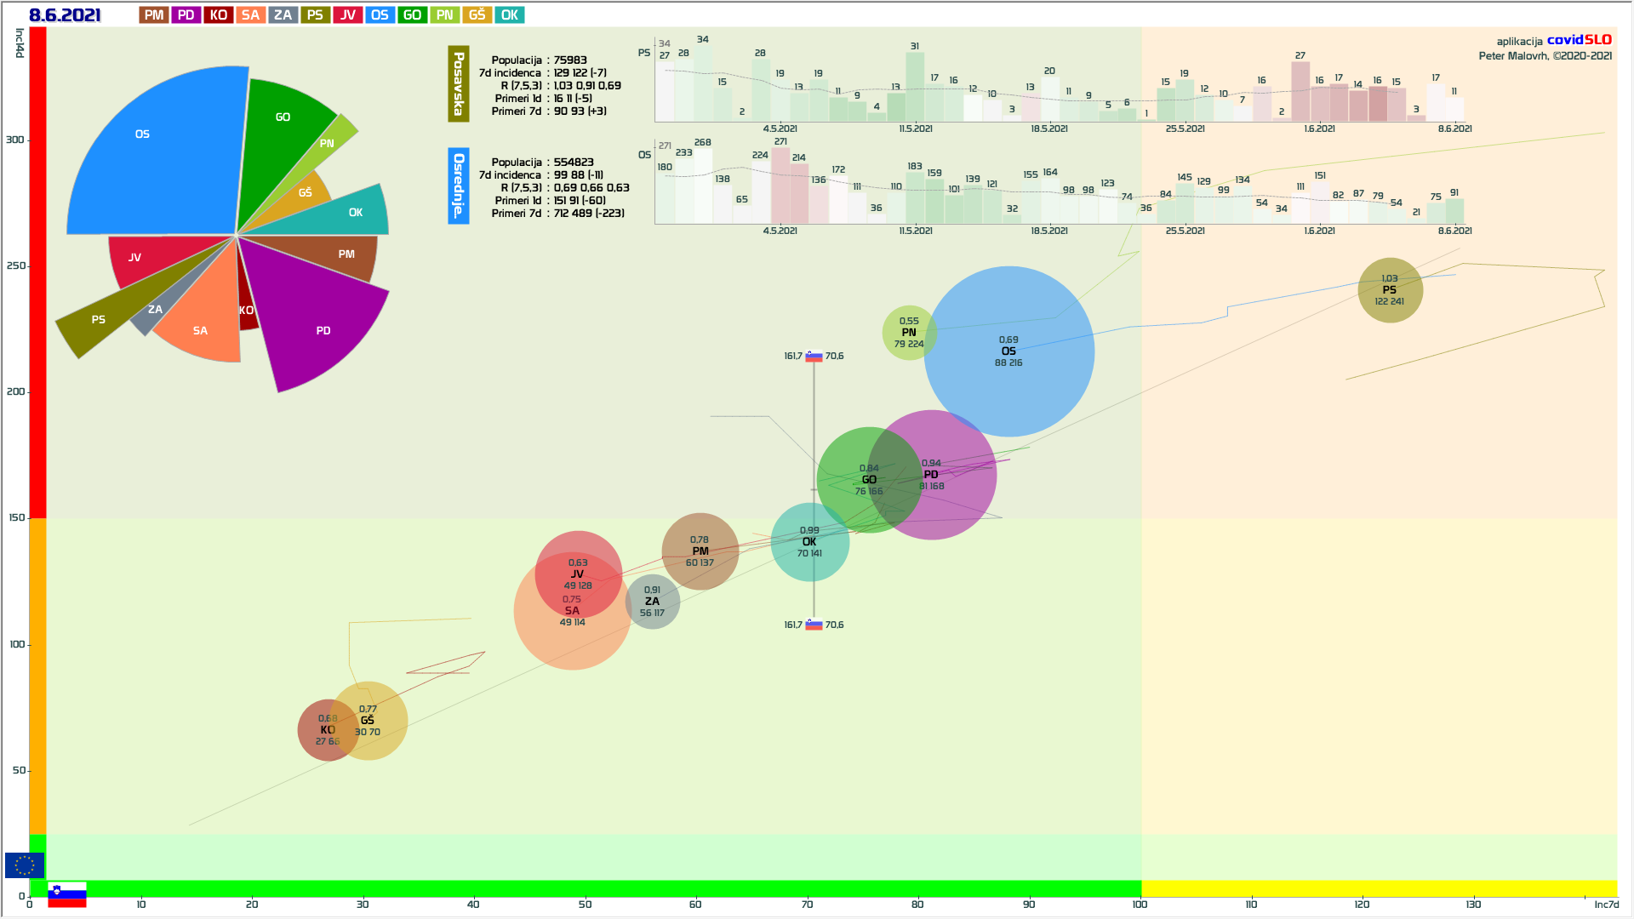The width and height of the screenshot is (1634, 919).
Task: Click the vertical Osrednje region label
Action: [458, 186]
